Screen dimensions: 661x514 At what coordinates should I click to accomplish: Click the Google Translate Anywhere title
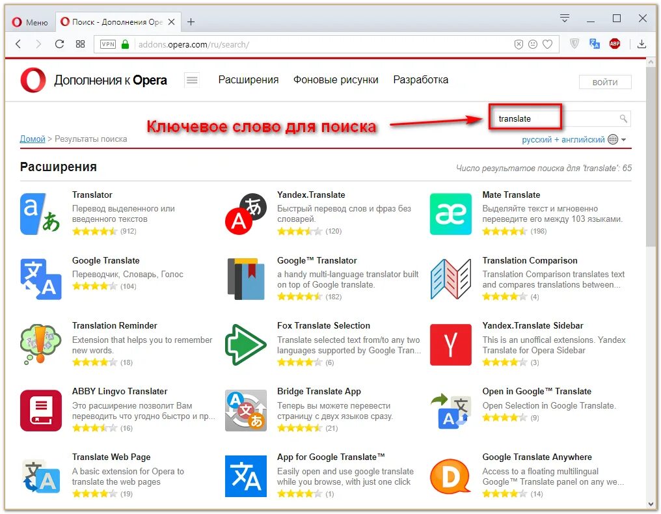(x=537, y=457)
